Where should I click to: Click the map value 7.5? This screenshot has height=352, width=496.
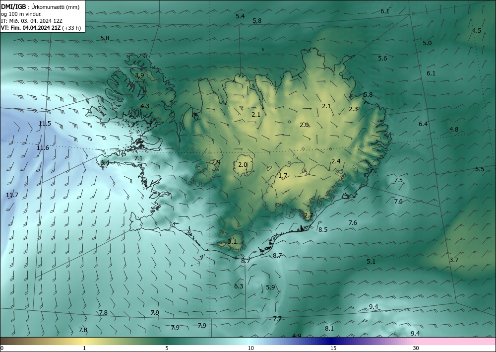398,180
